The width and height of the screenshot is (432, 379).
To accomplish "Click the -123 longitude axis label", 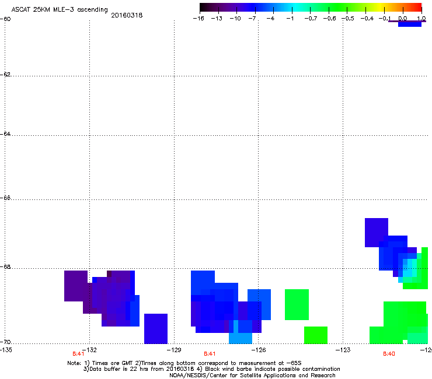I will pos(343,350).
